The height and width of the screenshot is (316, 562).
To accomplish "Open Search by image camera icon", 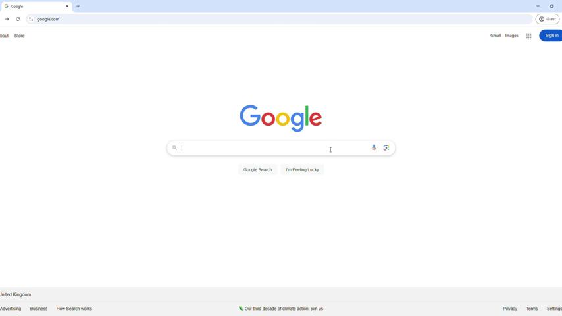I will pyautogui.click(x=386, y=147).
